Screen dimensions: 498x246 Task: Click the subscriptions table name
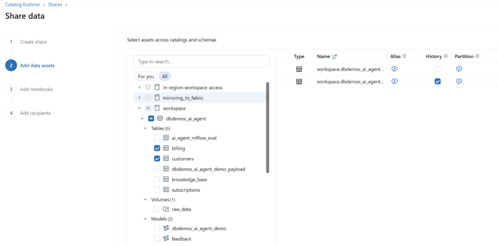click(x=186, y=190)
